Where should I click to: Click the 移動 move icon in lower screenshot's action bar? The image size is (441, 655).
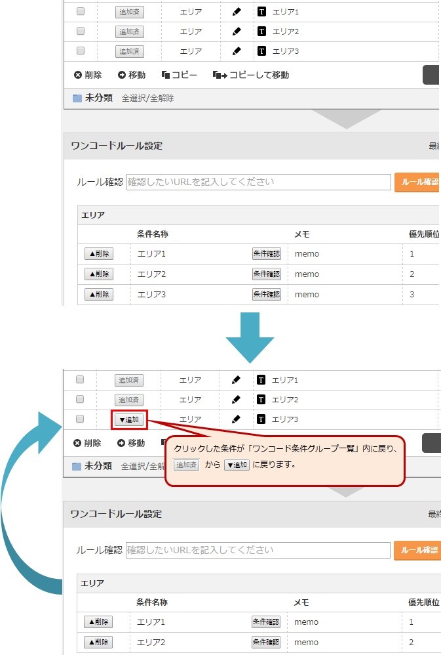point(121,443)
